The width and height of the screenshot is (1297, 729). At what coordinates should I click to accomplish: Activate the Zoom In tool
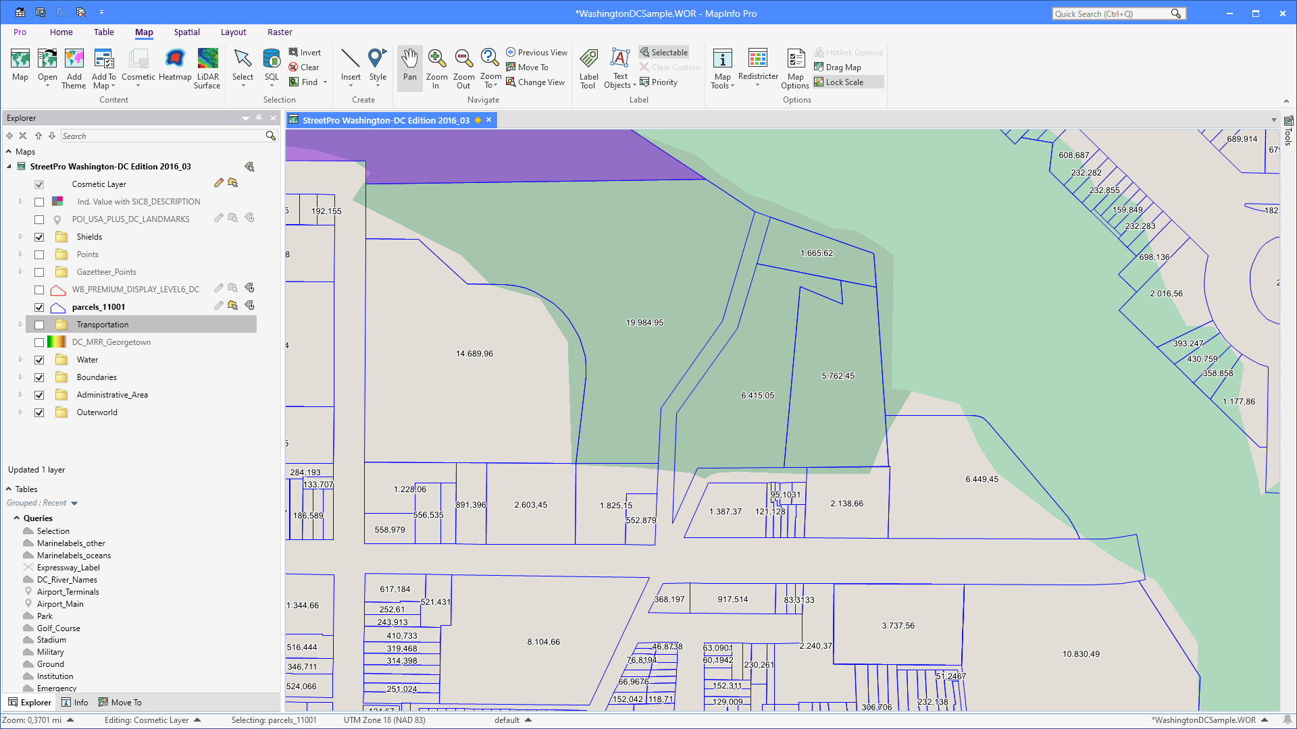(436, 67)
